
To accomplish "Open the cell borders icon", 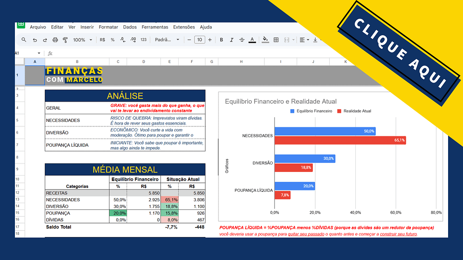I will [276, 40].
